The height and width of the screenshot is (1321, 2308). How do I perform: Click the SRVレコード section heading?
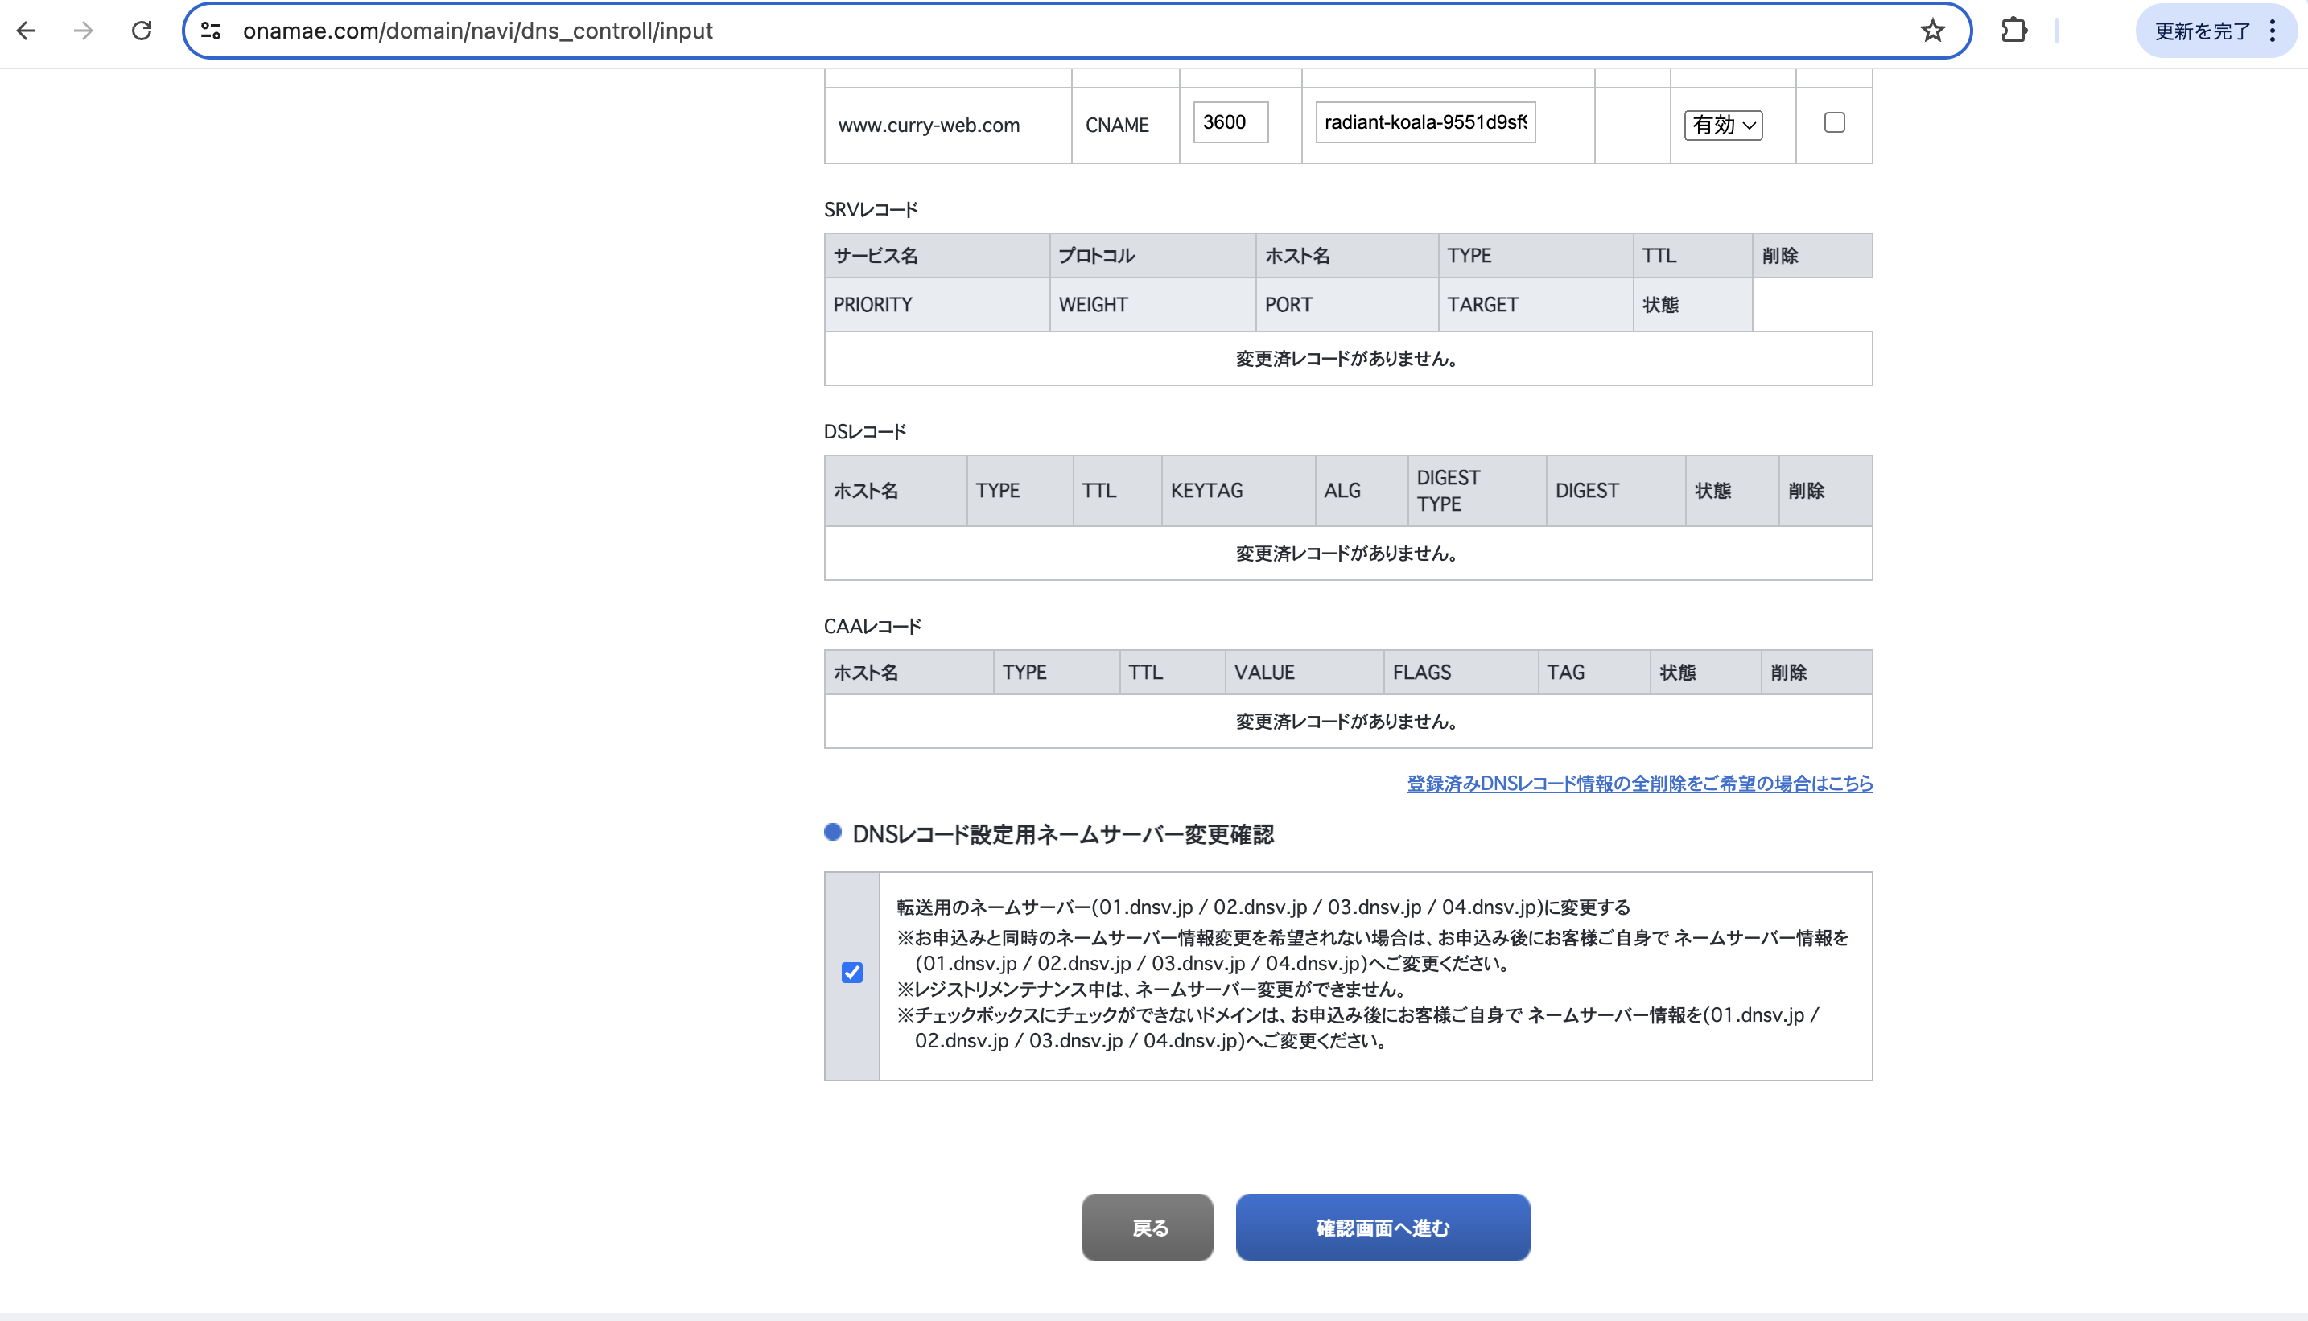pos(871,210)
